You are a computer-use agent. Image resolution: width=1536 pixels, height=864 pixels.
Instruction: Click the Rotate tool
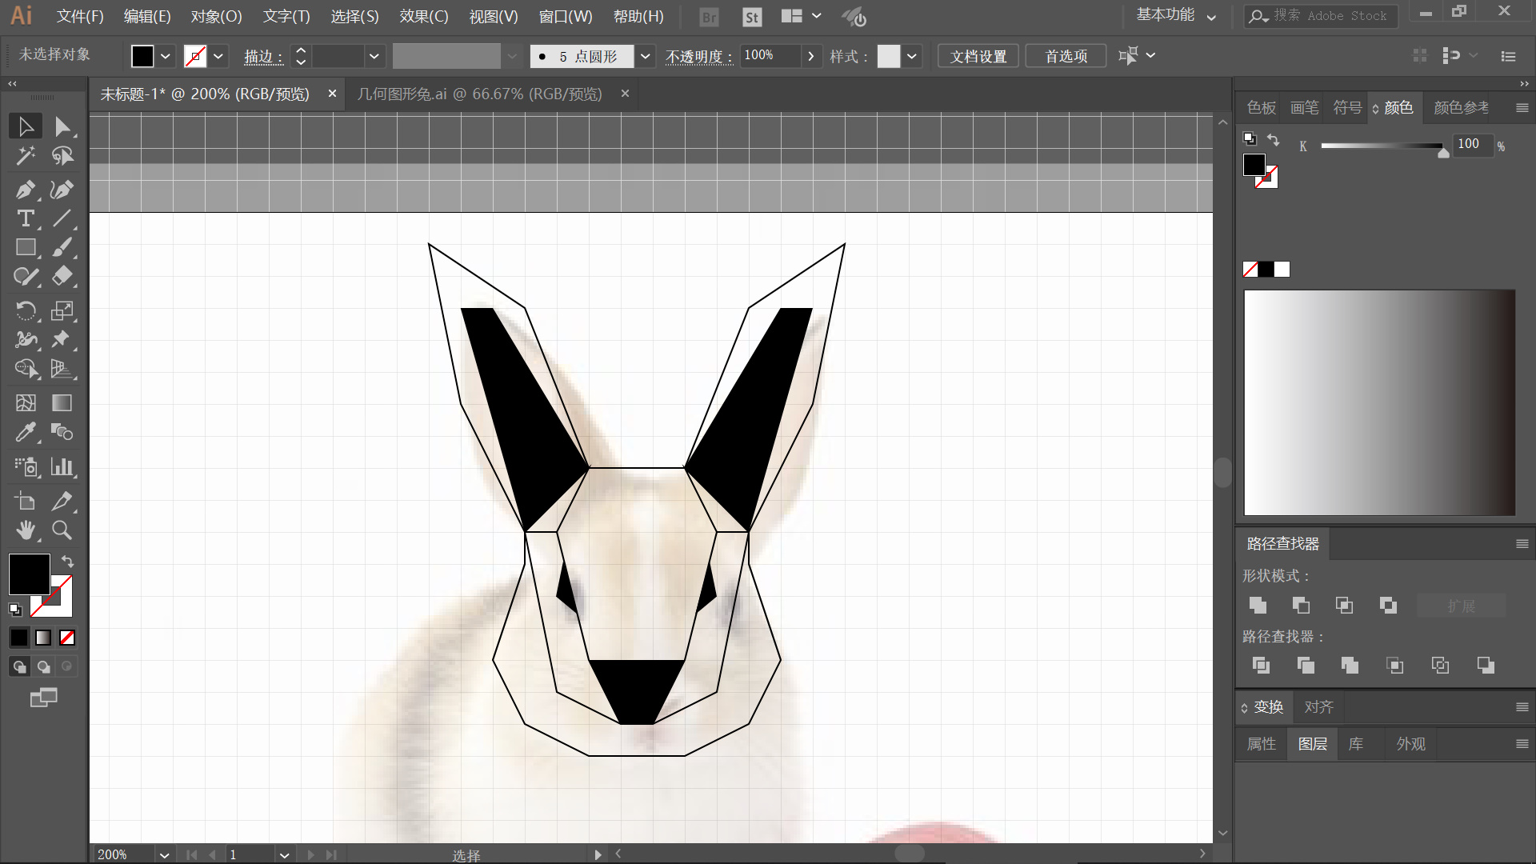click(x=25, y=310)
